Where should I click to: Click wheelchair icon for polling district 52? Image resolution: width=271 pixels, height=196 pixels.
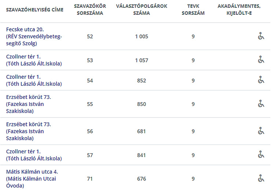(261, 36)
